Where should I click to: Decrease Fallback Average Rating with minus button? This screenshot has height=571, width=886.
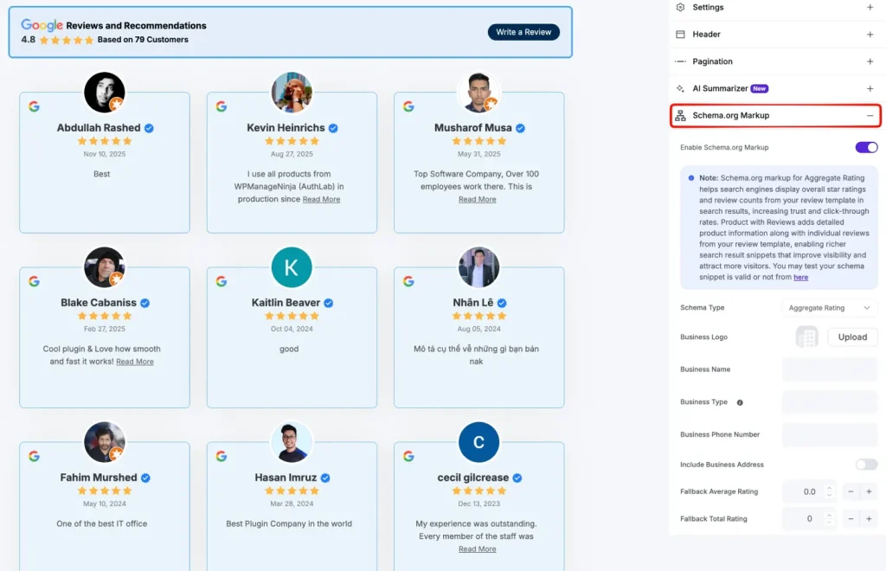(851, 491)
